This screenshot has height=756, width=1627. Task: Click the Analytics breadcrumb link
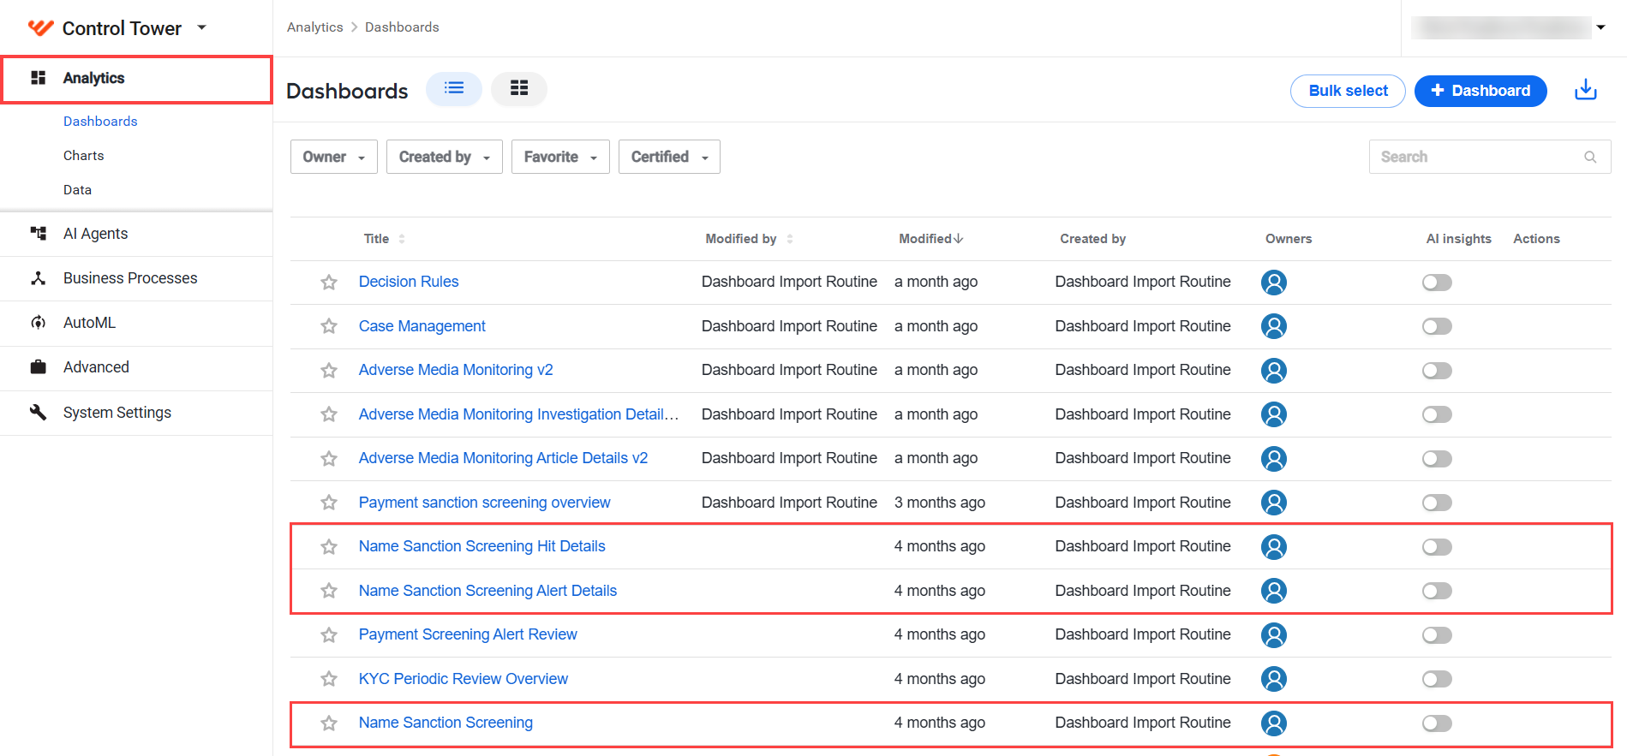tap(314, 27)
